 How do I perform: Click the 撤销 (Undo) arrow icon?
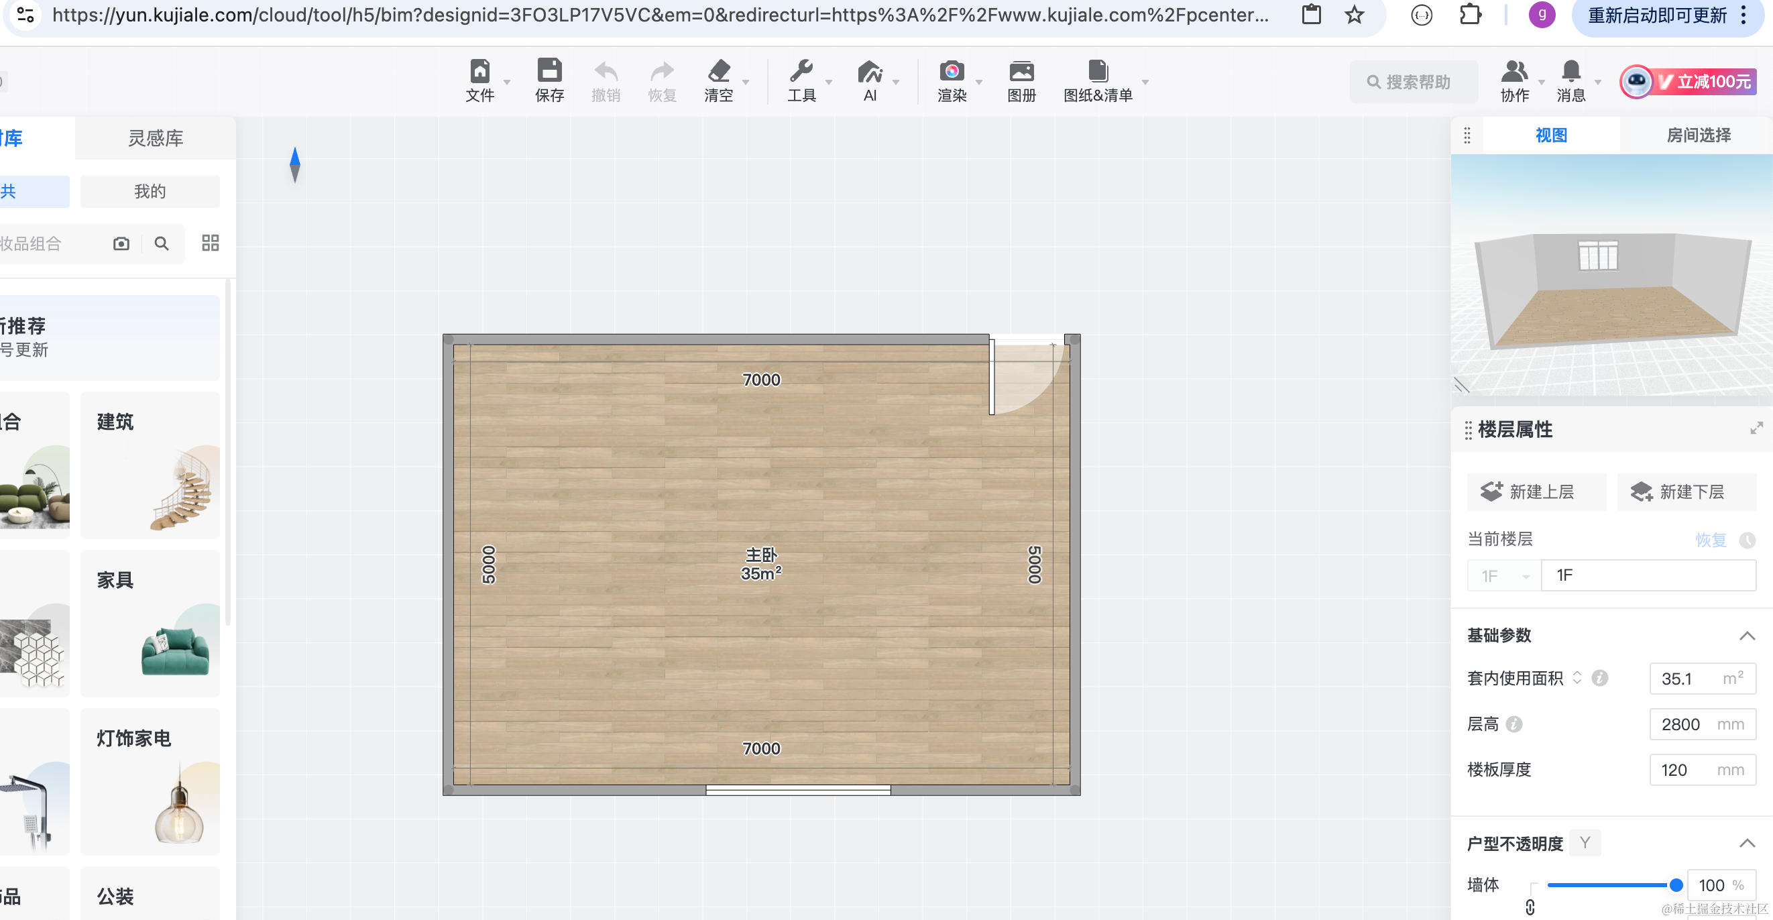pos(606,71)
